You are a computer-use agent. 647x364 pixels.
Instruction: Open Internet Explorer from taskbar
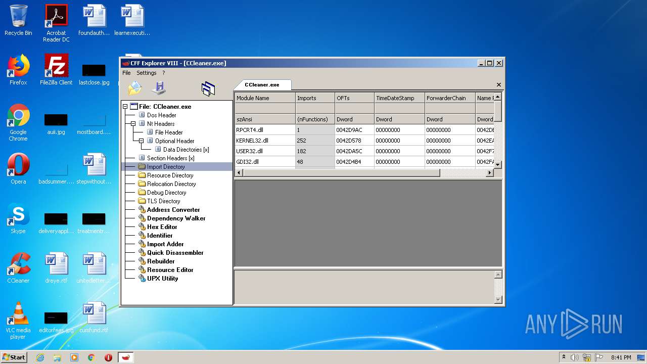click(40, 357)
